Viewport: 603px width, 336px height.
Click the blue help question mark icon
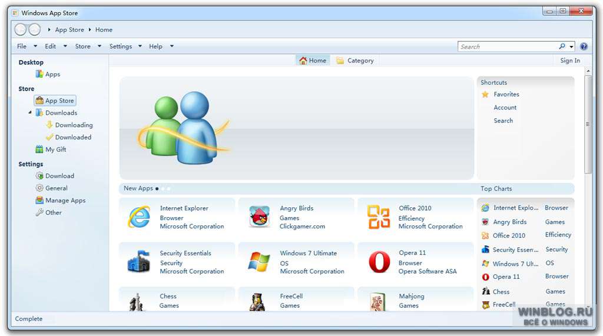pos(584,46)
